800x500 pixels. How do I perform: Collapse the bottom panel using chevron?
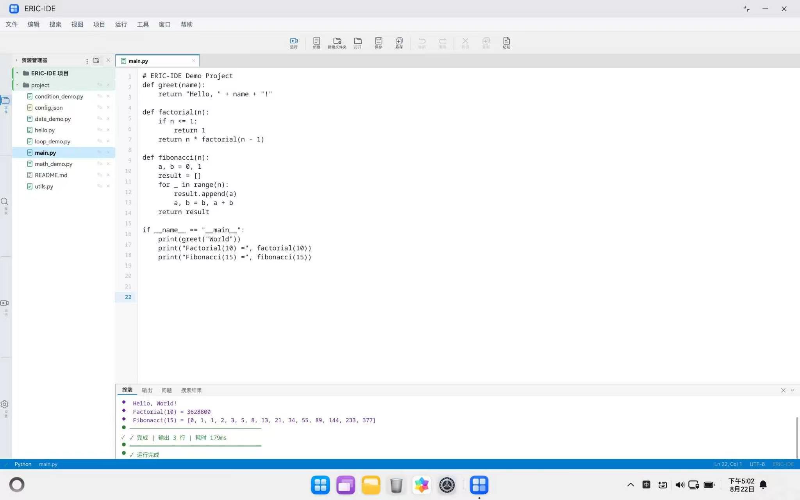(x=793, y=390)
